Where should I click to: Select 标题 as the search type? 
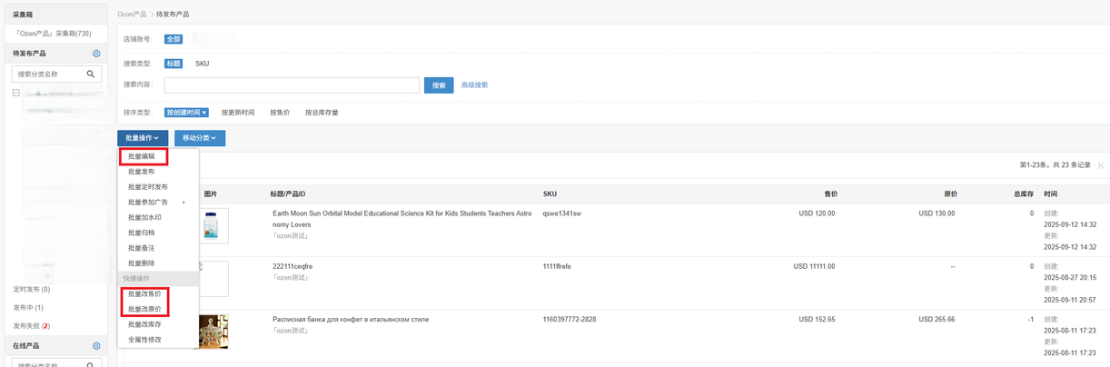[x=173, y=64]
